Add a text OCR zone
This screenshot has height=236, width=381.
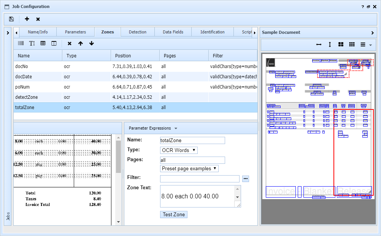[32, 43]
